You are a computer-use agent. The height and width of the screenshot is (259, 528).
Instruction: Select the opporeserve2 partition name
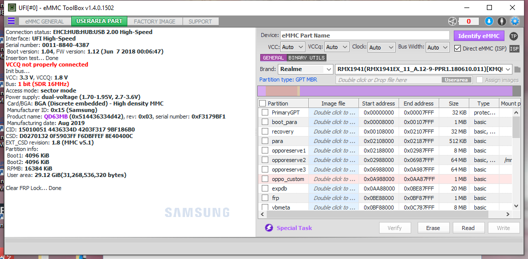point(289,160)
